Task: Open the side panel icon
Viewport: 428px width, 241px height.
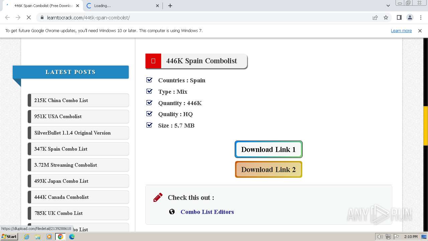Action: point(399,17)
